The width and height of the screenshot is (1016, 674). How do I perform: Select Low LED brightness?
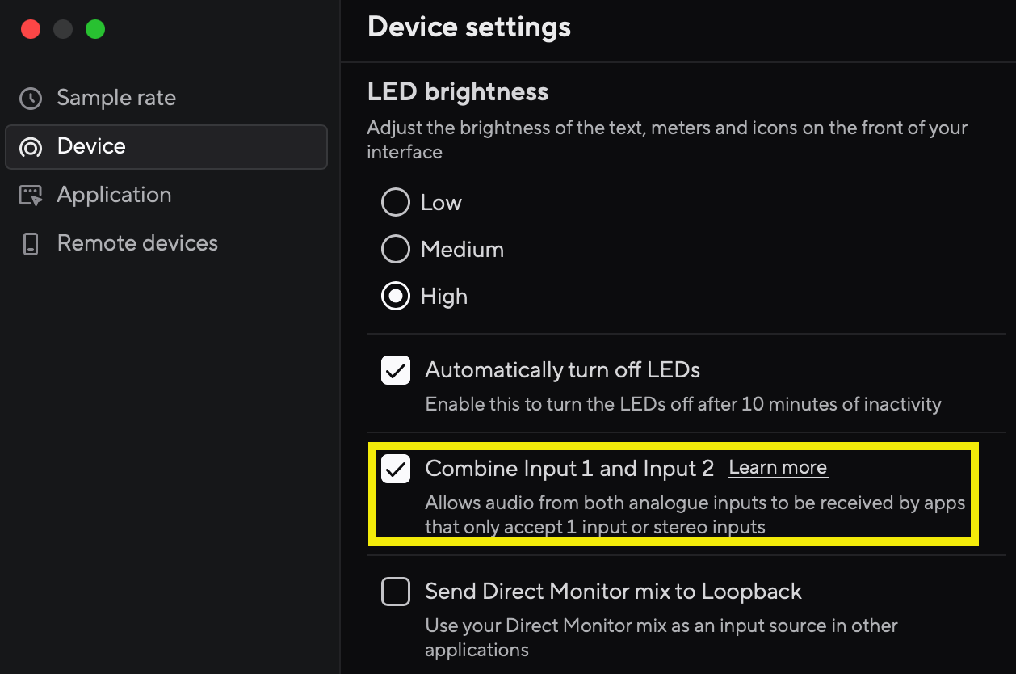(395, 202)
